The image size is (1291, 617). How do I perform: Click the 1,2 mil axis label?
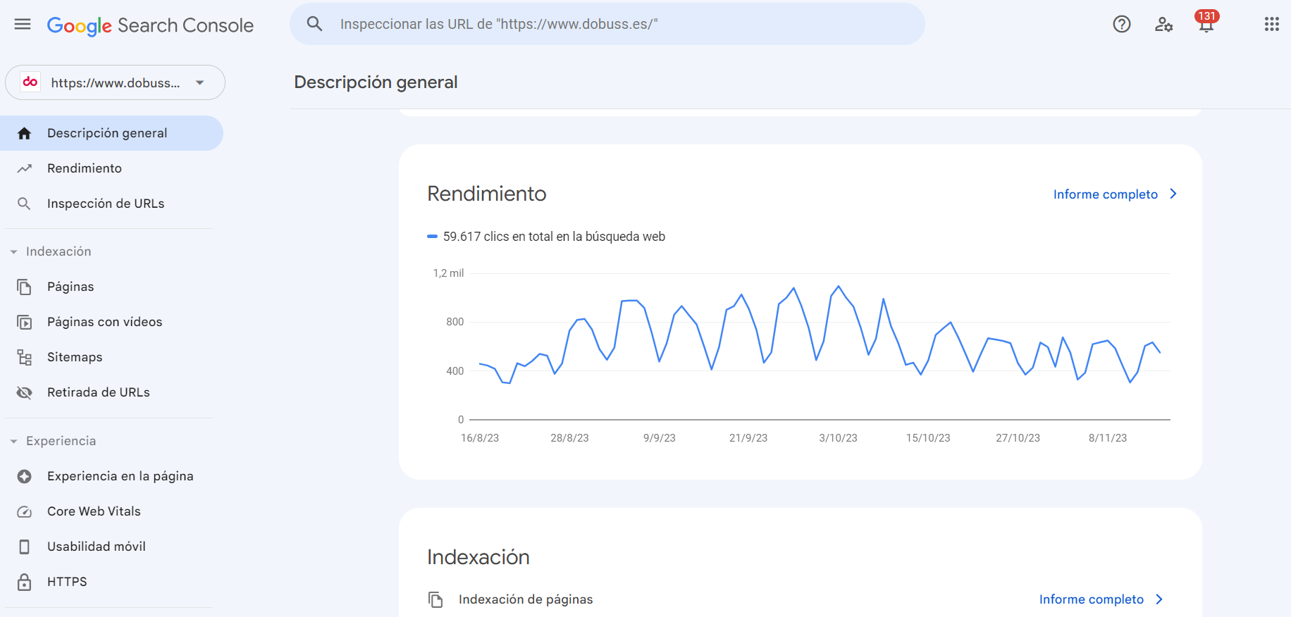[x=448, y=273]
